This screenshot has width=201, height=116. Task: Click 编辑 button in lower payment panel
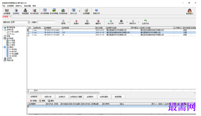click(x=42, y=101)
